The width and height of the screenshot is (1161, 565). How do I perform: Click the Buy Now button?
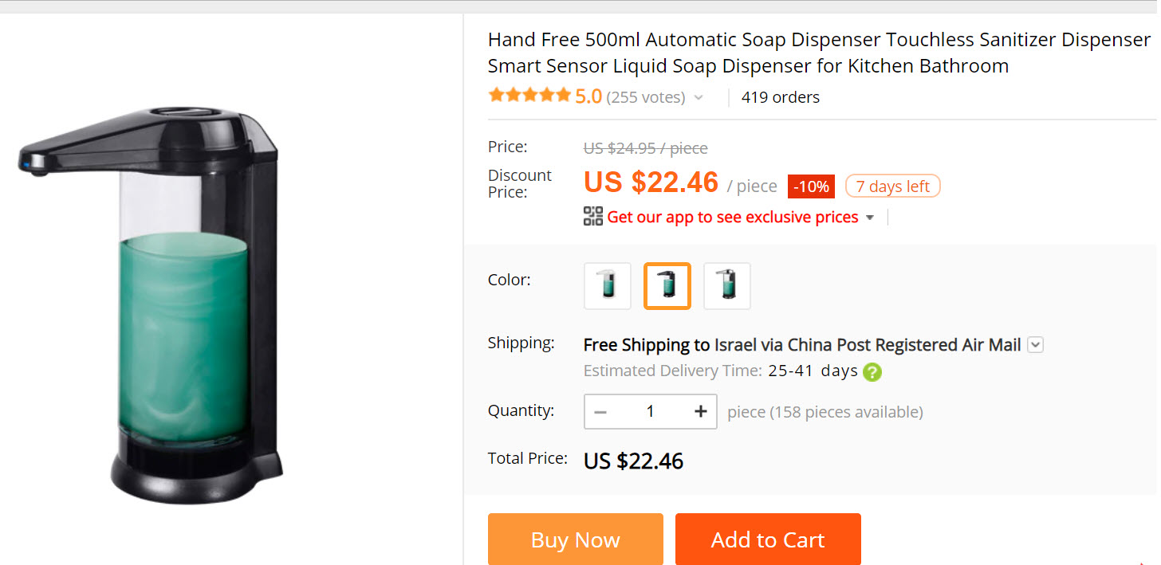(575, 539)
